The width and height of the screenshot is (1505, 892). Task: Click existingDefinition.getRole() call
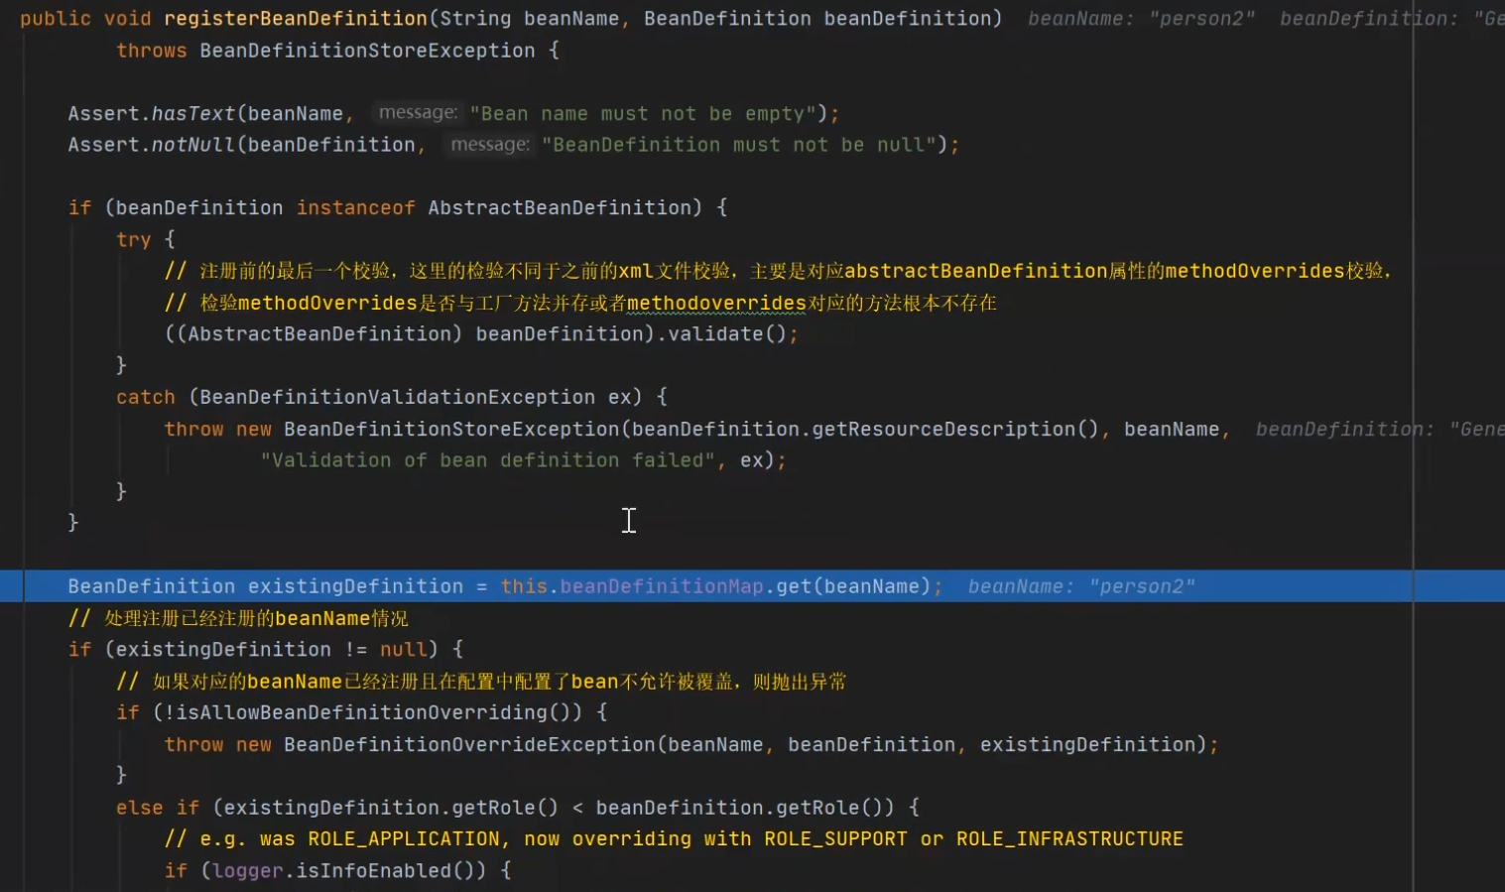[391, 808]
